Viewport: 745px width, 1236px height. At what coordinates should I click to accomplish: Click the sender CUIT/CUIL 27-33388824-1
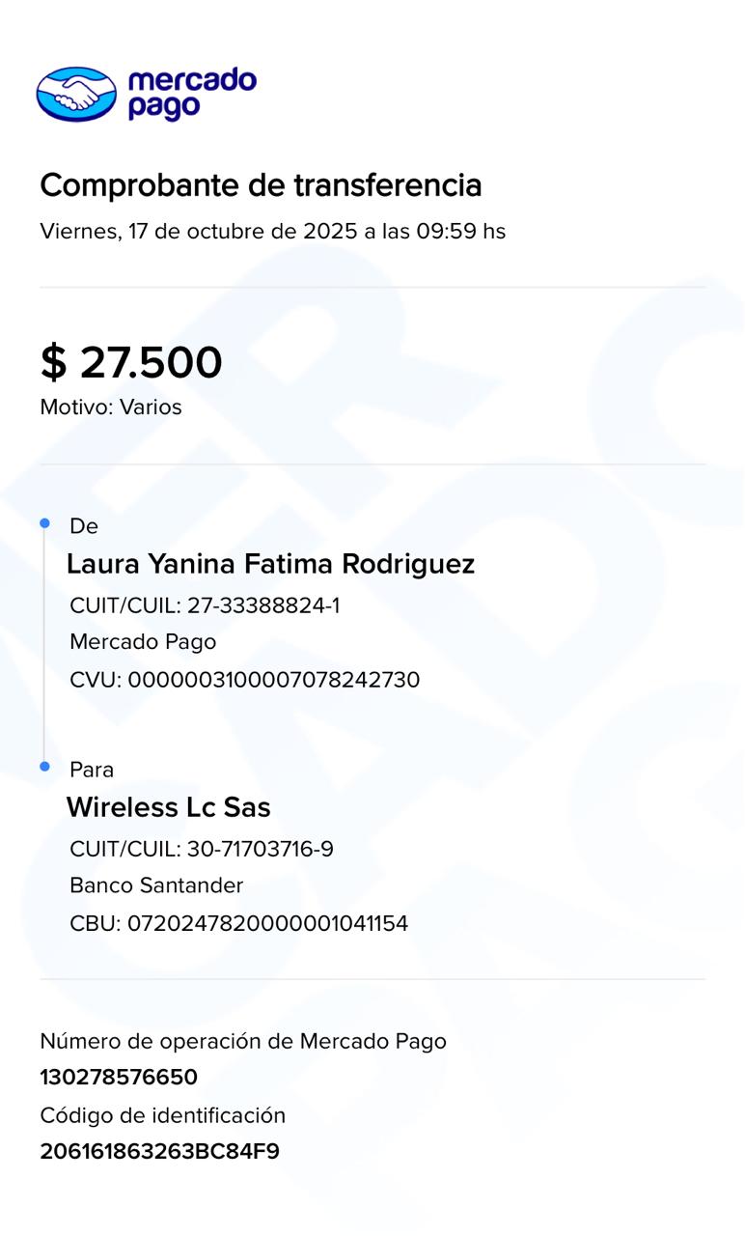(x=205, y=606)
